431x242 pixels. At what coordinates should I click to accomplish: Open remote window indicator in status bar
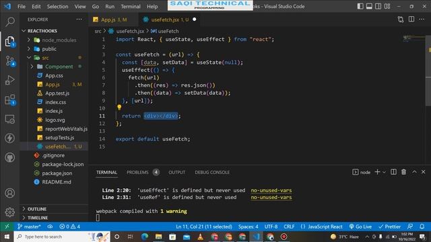click(7, 227)
